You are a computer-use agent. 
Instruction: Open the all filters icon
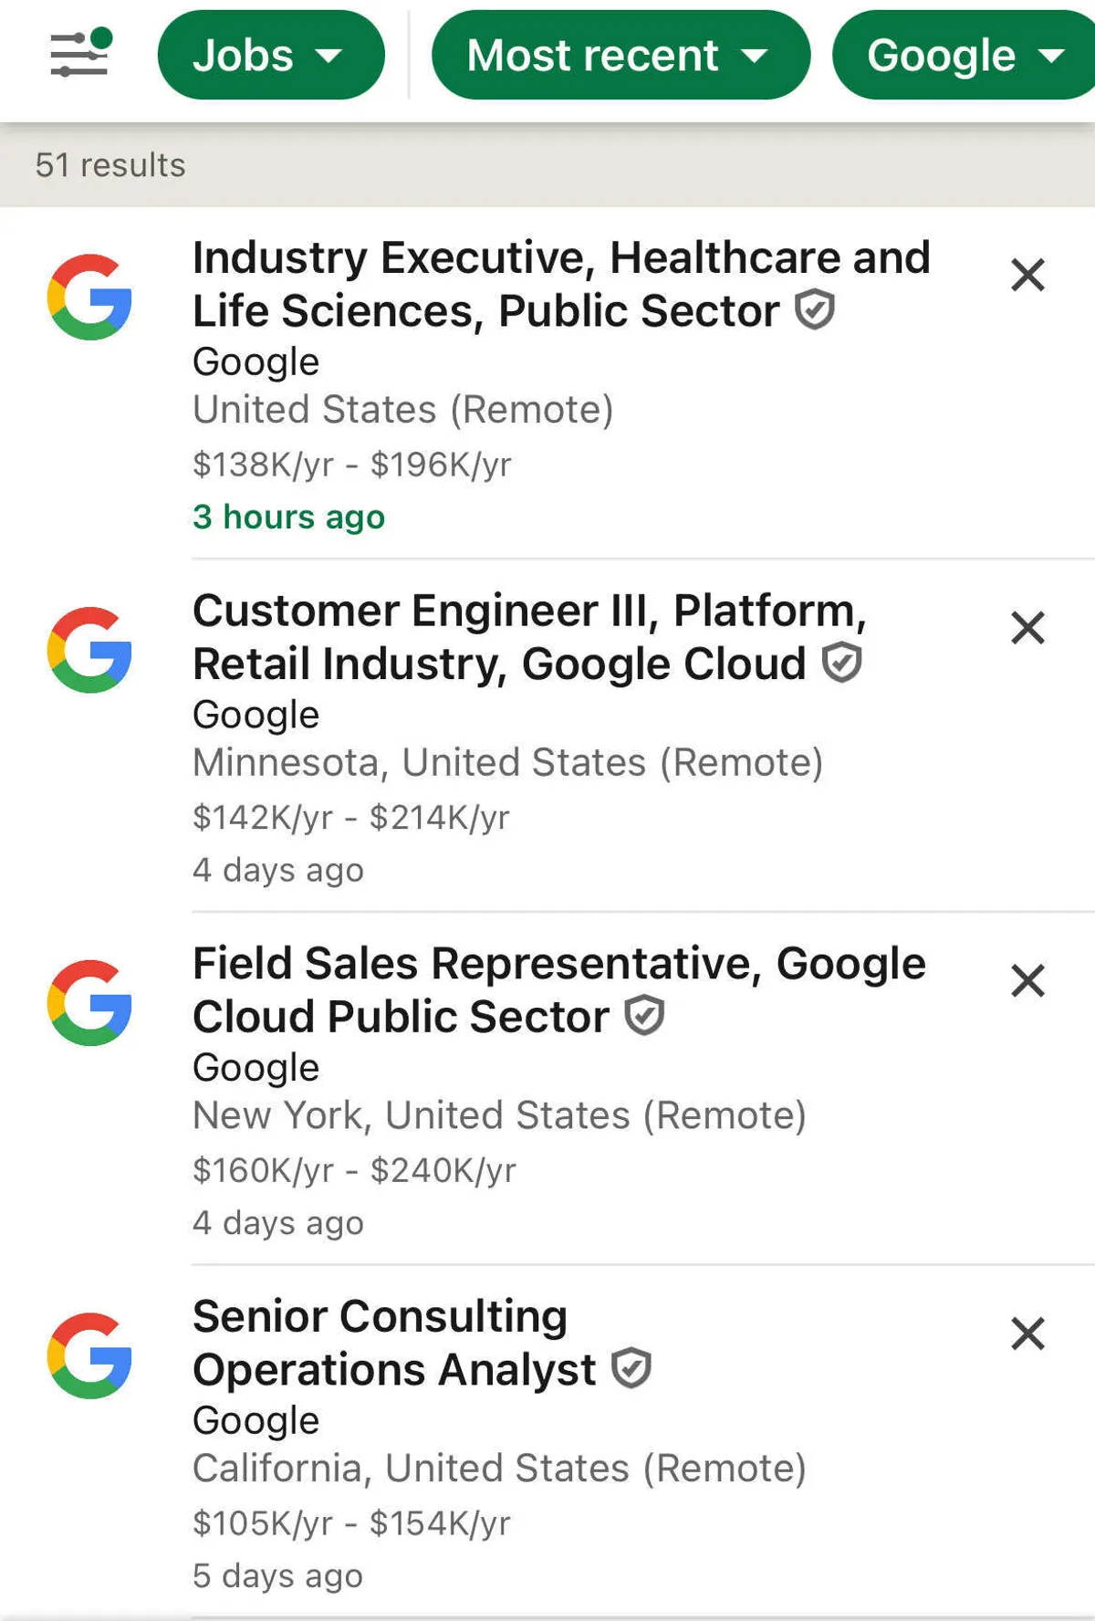point(80,54)
